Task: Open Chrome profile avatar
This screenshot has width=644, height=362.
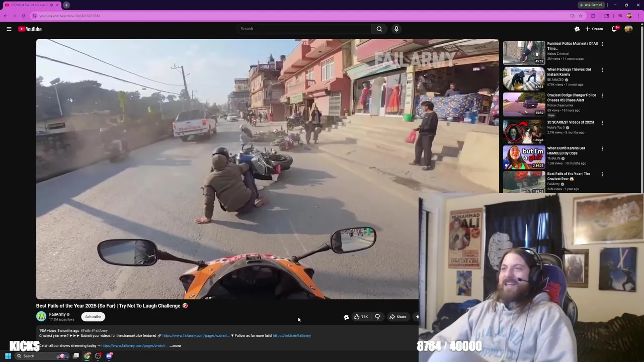Action: click(x=629, y=16)
